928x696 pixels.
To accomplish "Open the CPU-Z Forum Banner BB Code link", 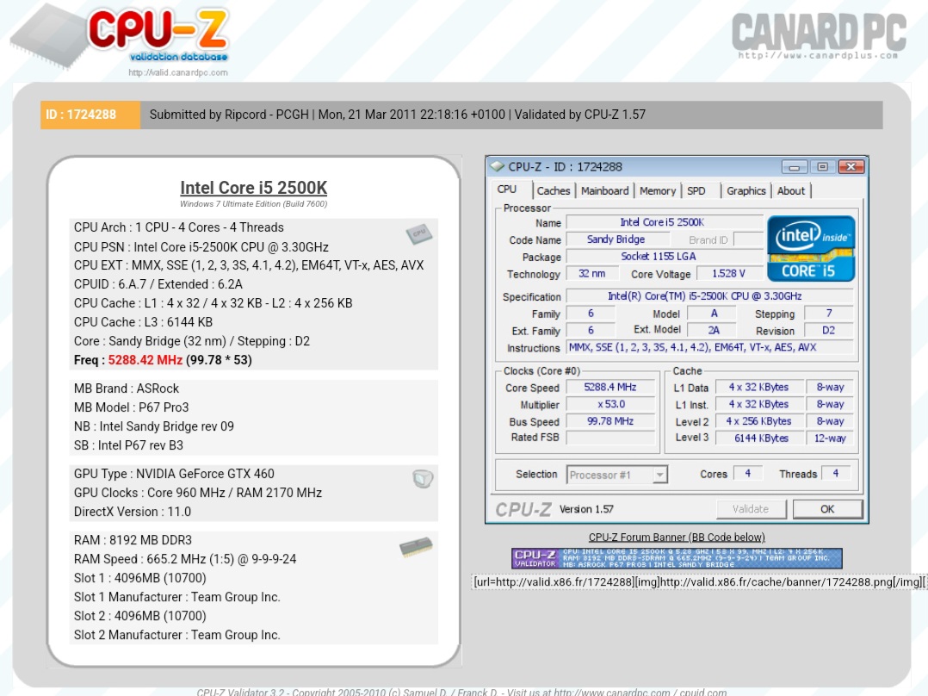I will (677, 536).
